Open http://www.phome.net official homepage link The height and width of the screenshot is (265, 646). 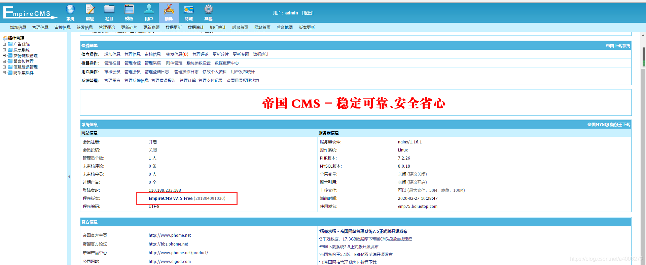[170, 235]
